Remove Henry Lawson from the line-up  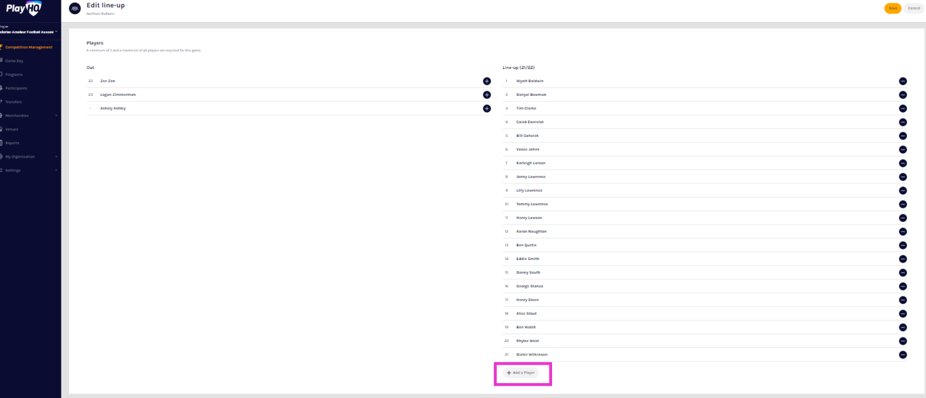tap(903, 218)
